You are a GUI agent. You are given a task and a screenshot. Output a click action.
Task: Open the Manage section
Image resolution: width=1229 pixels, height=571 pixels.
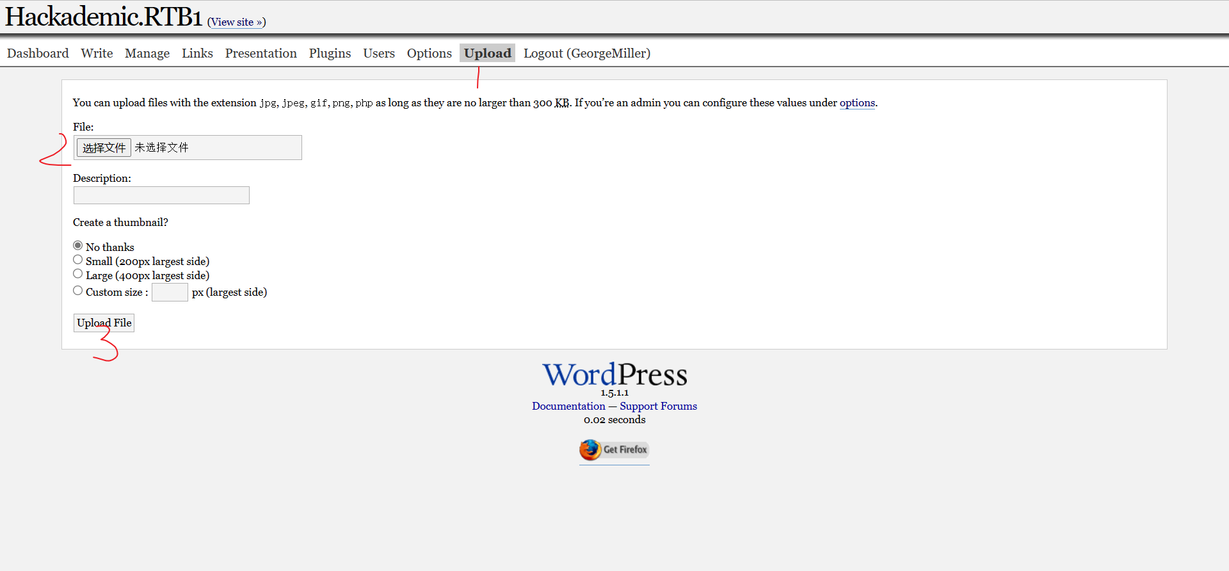[x=147, y=53]
